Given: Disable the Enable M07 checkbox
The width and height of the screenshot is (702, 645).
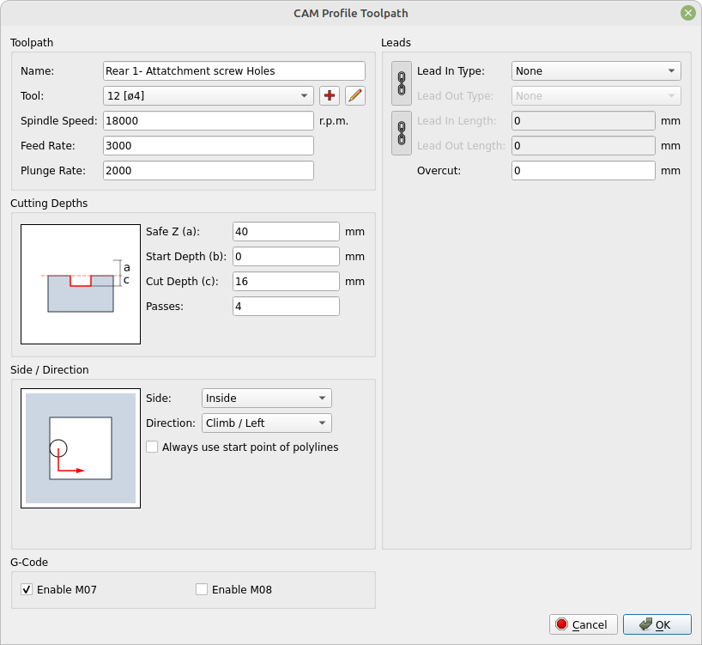Looking at the screenshot, I should (27, 589).
